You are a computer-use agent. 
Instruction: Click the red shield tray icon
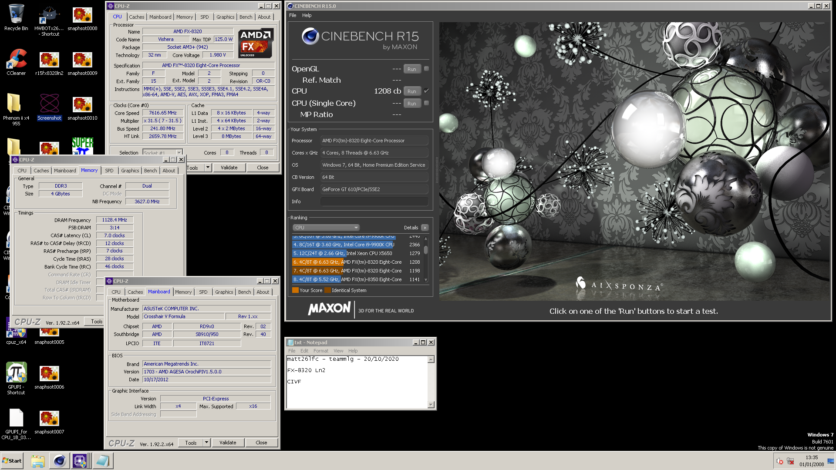pyautogui.click(x=780, y=461)
